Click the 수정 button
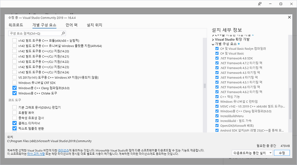Screen dimensions: 297x165 (282, 153)
